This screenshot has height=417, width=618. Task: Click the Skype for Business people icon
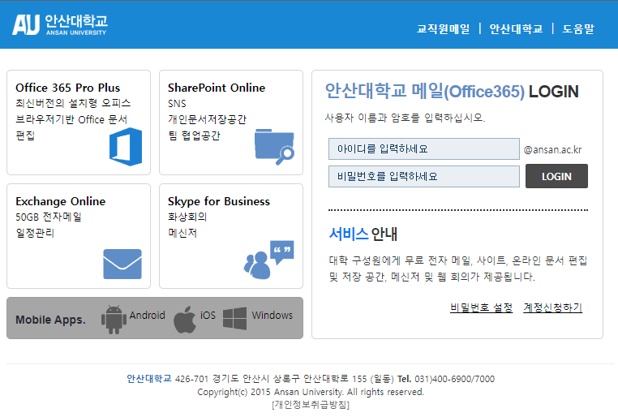268,260
